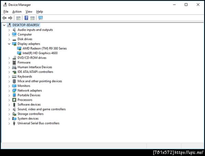Click the Human Interface Devices icon
Viewport: 205px width, 156px height.
click(x=14, y=67)
